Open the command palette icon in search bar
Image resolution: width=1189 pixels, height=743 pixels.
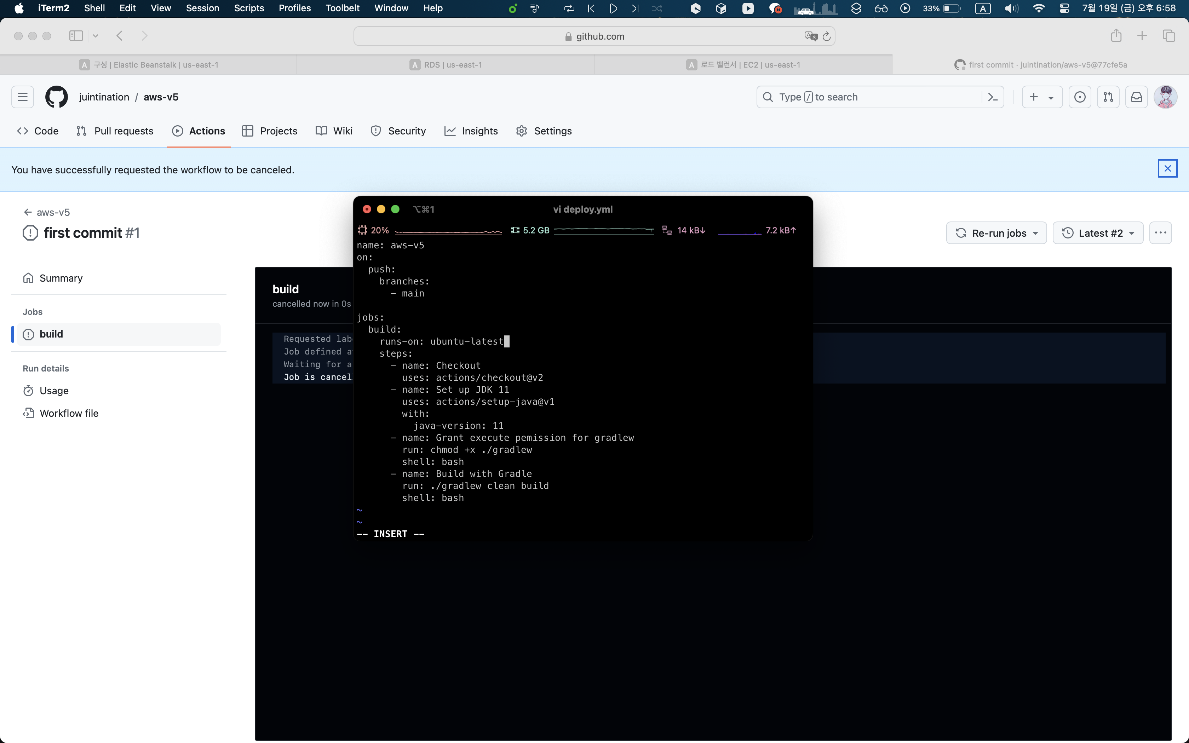coord(993,97)
